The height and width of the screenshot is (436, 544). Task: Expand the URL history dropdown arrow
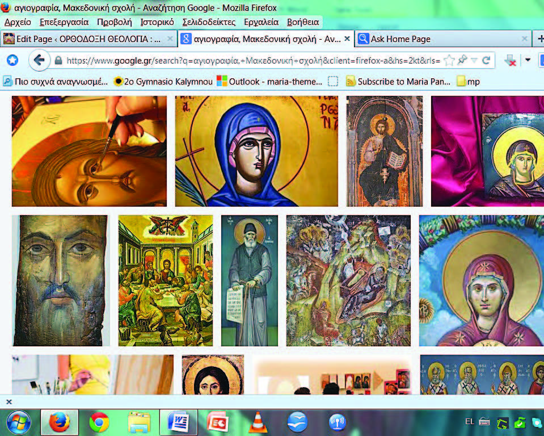[474, 60]
